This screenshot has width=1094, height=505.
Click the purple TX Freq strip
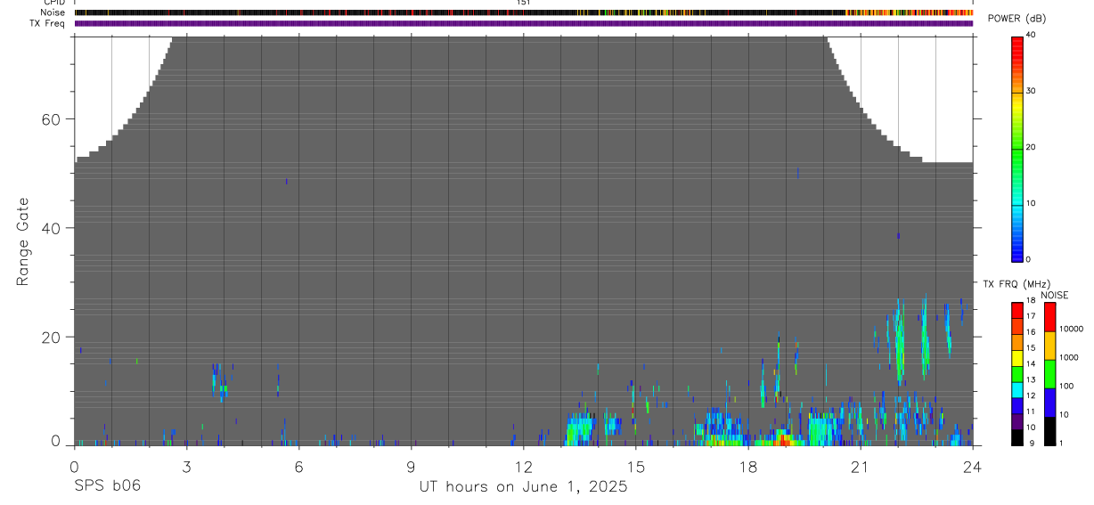tap(524, 23)
